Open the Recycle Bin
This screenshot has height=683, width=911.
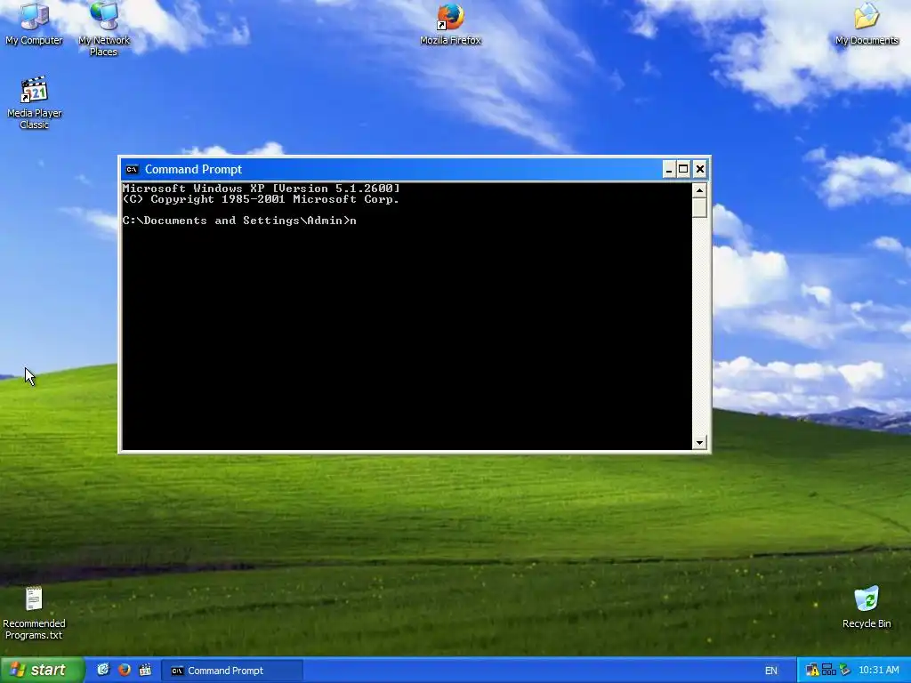point(867,607)
